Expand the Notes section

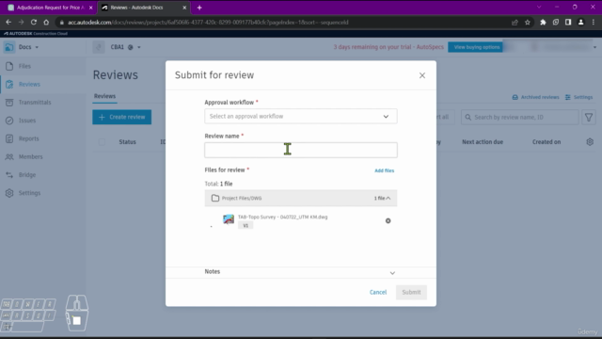click(x=392, y=273)
